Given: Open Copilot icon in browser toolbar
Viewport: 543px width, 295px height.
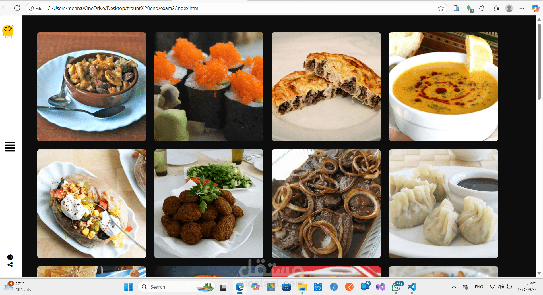Looking at the screenshot, I should point(535,8).
